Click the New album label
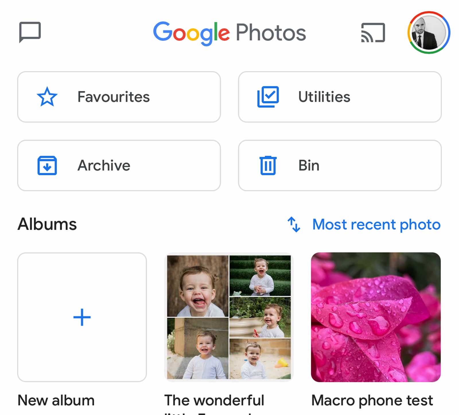The image size is (459, 415). [56, 400]
